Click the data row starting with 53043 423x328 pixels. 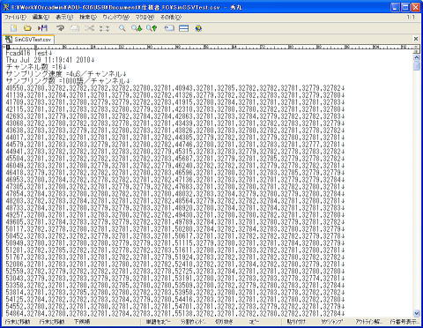(x=175, y=279)
